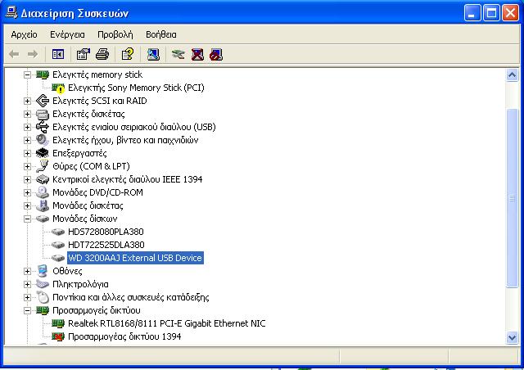The height and width of the screenshot is (370, 524).
Task: Click the Print toolbar icon
Action: 102,54
